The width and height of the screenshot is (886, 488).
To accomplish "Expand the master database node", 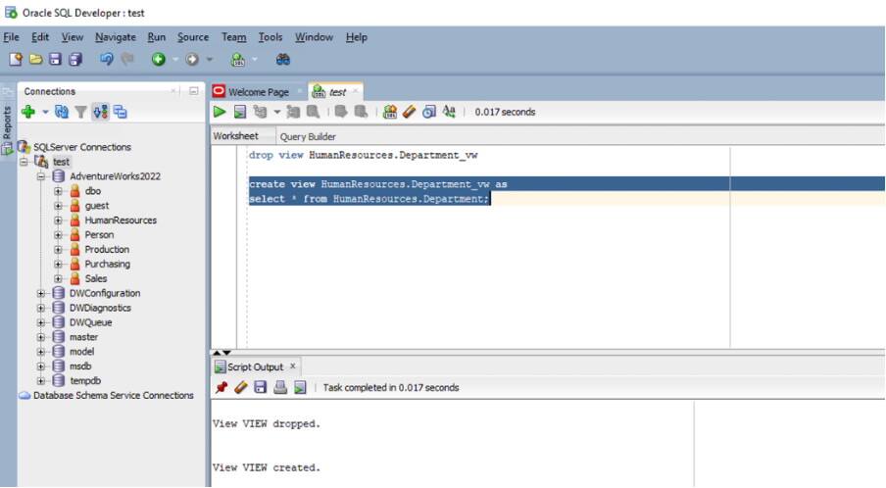I will (x=41, y=337).
